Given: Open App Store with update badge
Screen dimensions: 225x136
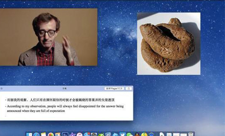Looking at the screenshot, I should [x=87, y=135].
